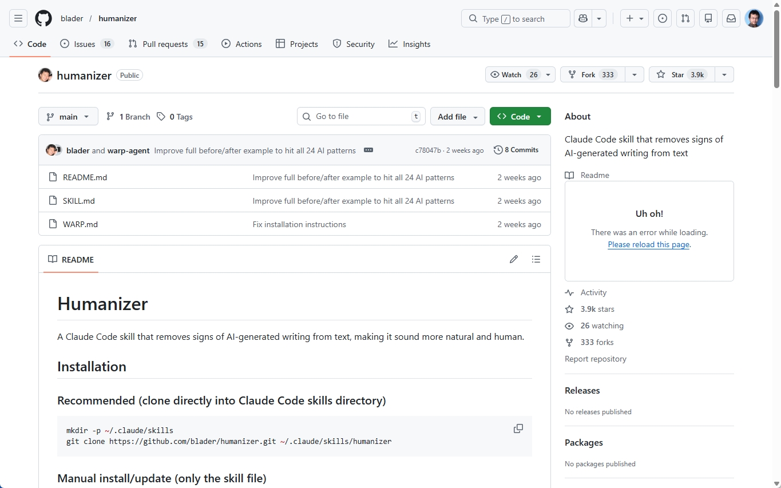View the 8 Commits history
The height and width of the screenshot is (488, 781).
(516, 150)
